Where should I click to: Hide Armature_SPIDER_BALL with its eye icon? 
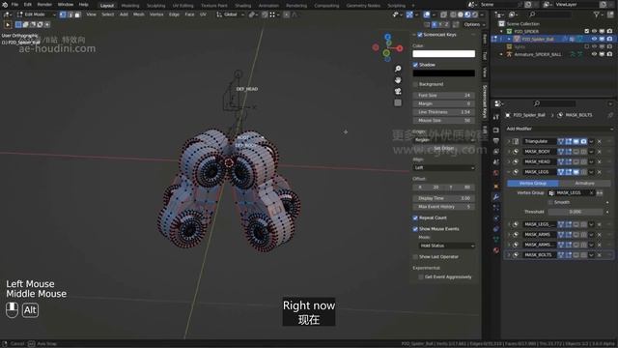[x=595, y=54]
